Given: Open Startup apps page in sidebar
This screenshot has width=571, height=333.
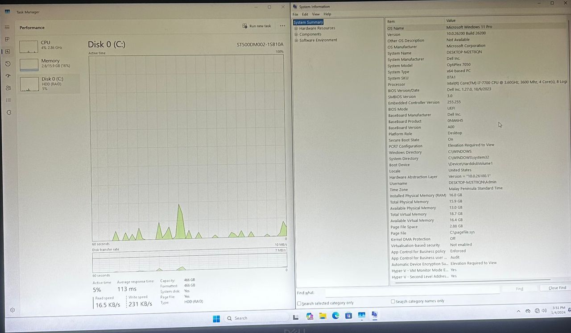Looking at the screenshot, I should [8, 76].
